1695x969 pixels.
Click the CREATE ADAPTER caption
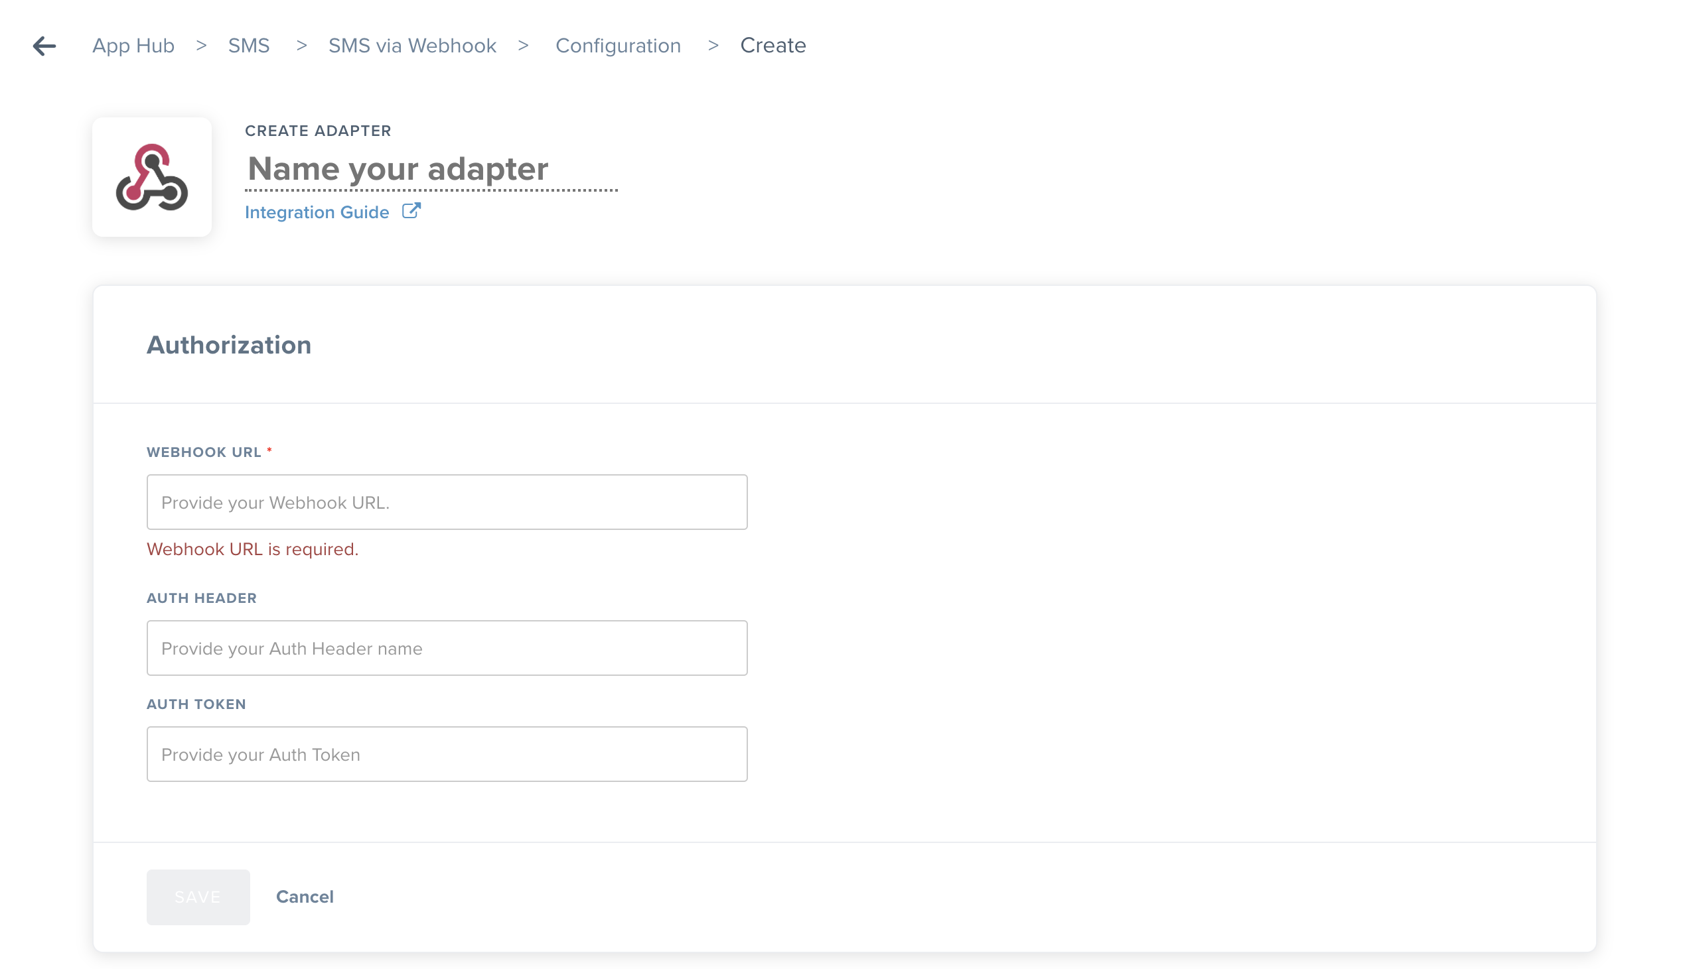point(319,131)
